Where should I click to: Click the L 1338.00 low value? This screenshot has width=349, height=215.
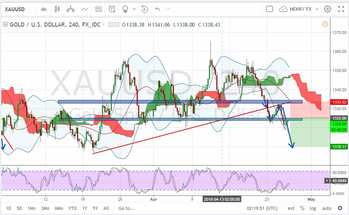click(x=184, y=25)
